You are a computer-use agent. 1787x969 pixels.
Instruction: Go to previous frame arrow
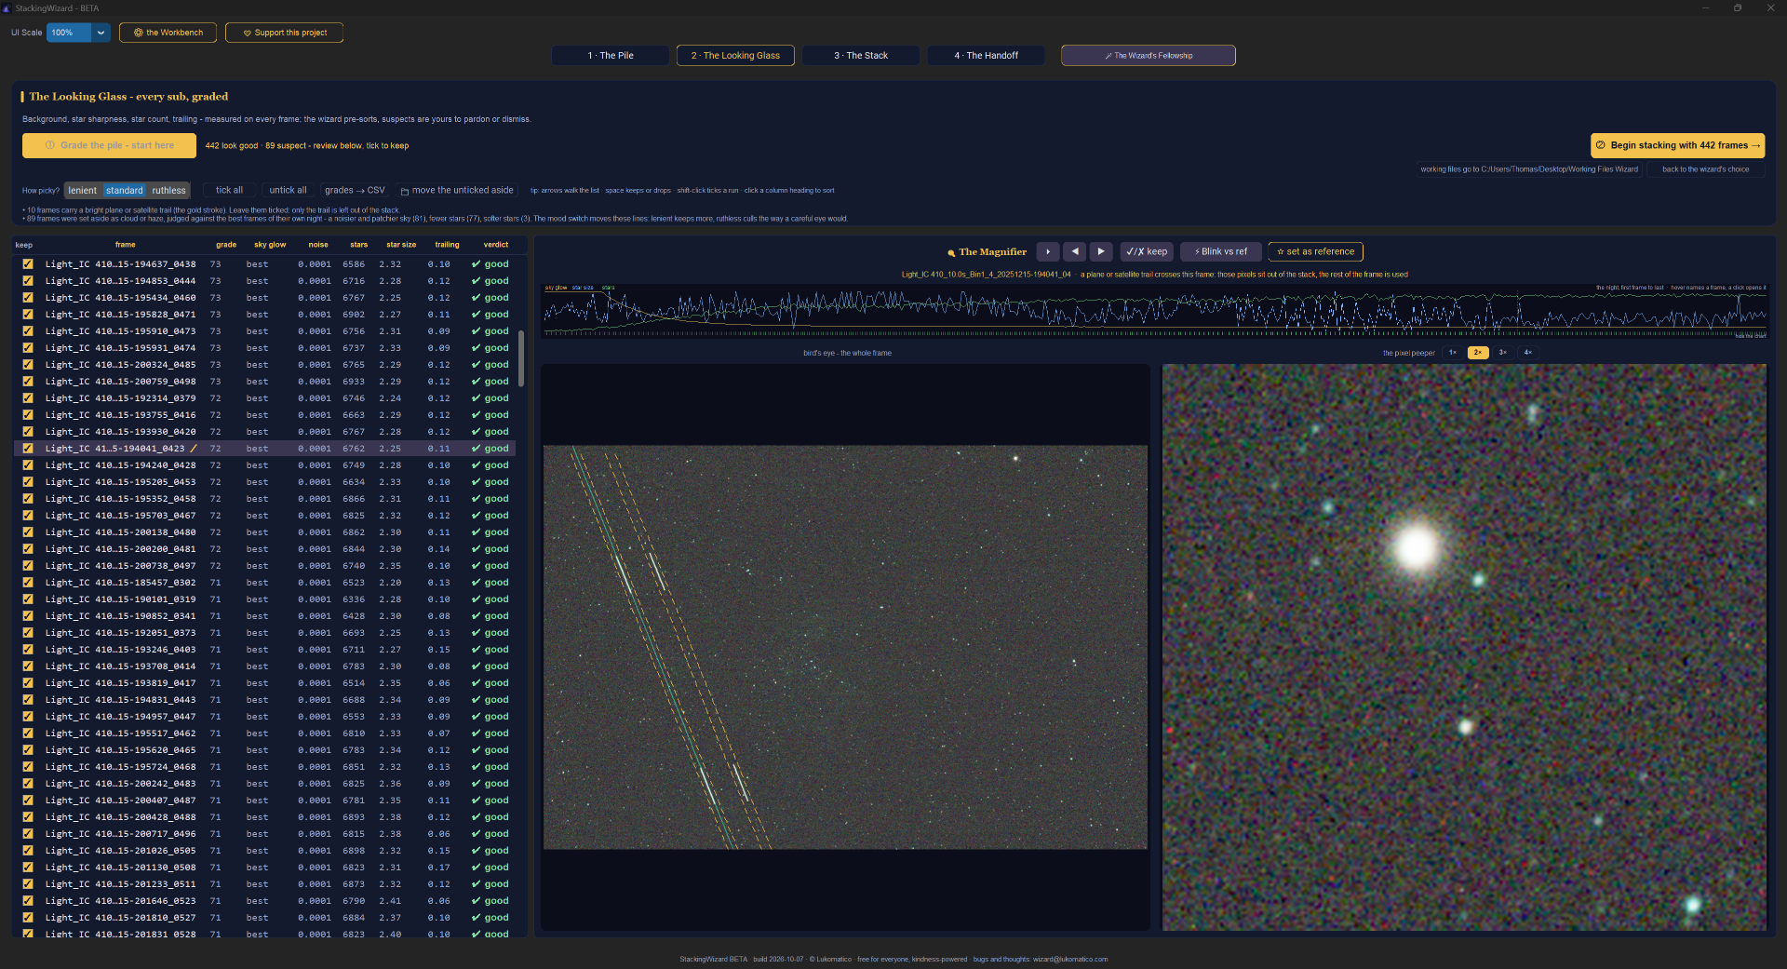(x=1075, y=251)
